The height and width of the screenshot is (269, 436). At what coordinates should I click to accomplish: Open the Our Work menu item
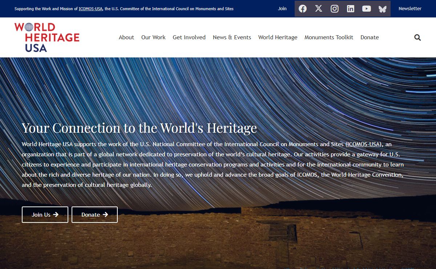tap(153, 37)
